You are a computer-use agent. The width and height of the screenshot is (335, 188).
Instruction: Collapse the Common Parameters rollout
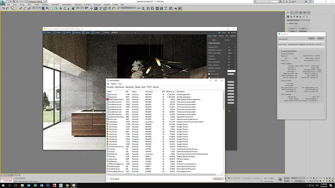288,51
